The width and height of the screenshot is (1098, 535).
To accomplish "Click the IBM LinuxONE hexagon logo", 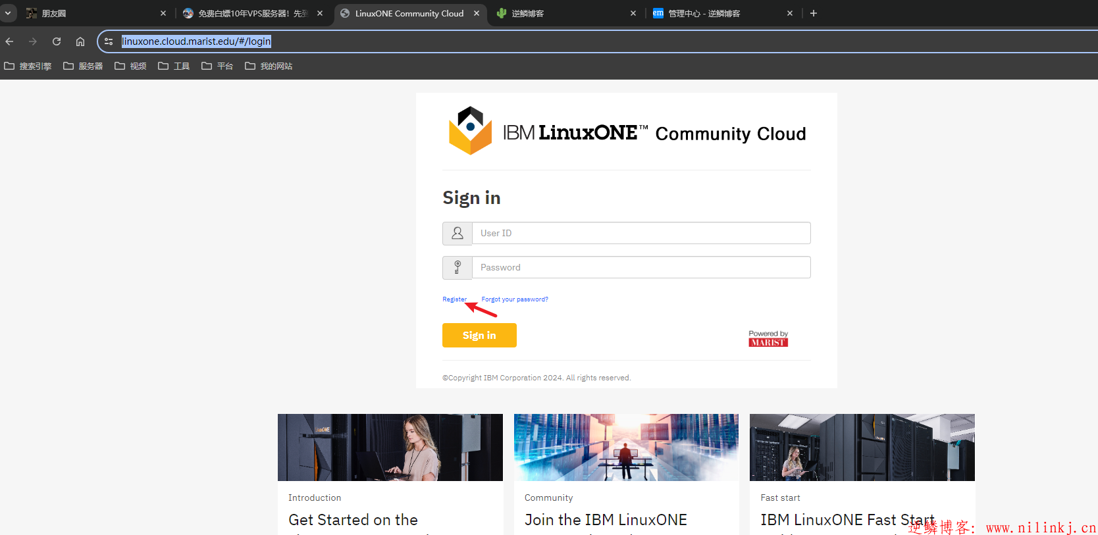I will pos(470,131).
